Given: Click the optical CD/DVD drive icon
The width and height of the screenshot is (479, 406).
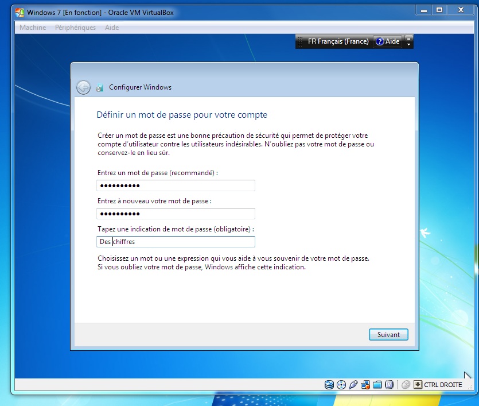Looking at the screenshot, I should pos(341,385).
